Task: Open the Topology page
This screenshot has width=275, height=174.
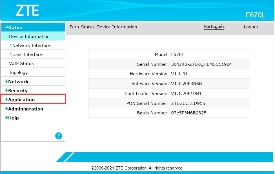Action: [18, 73]
